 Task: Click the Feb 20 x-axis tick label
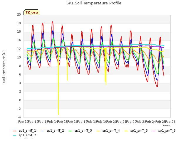(x=112, y=122)
